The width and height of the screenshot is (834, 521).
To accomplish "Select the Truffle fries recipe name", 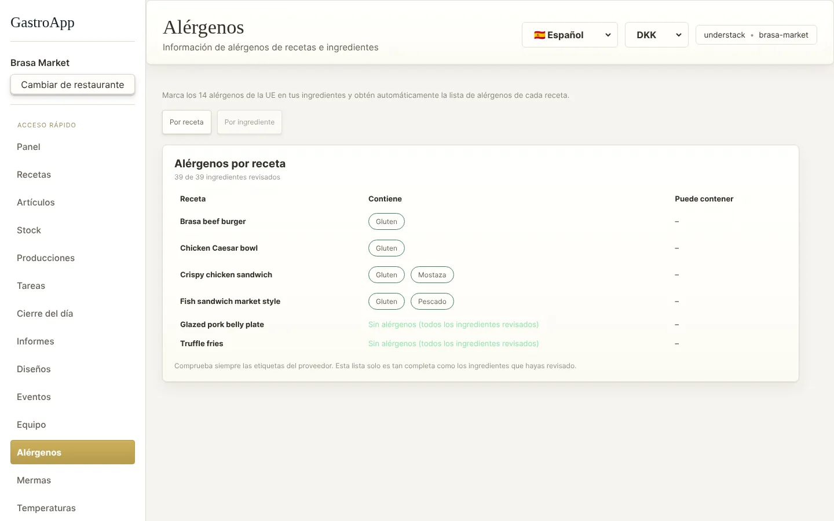I will (x=202, y=344).
